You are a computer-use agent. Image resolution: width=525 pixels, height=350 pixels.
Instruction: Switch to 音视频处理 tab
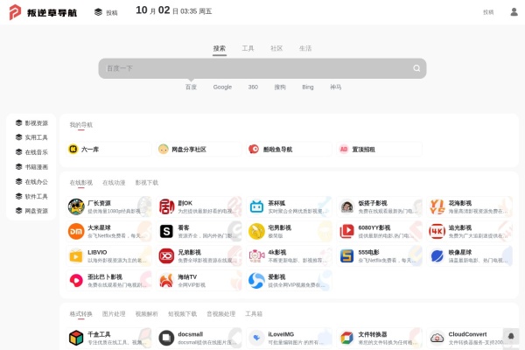coord(221,314)
